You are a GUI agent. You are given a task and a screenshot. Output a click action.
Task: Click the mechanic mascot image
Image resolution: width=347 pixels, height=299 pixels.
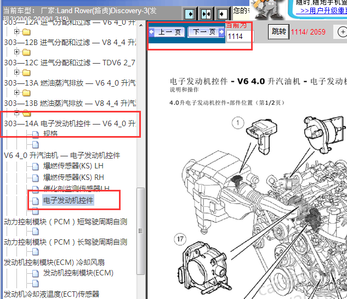click(x=268, y=10)
